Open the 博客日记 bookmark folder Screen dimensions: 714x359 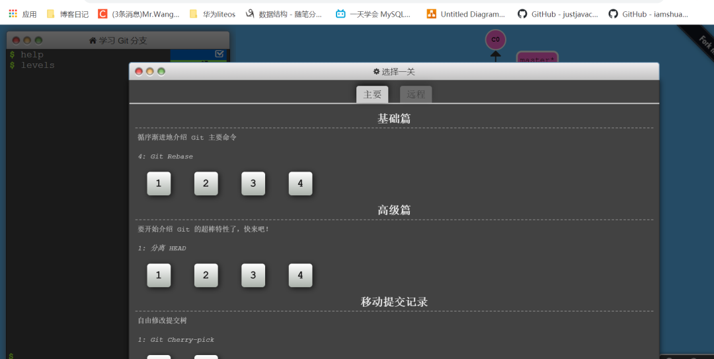[x=68, y=14]
